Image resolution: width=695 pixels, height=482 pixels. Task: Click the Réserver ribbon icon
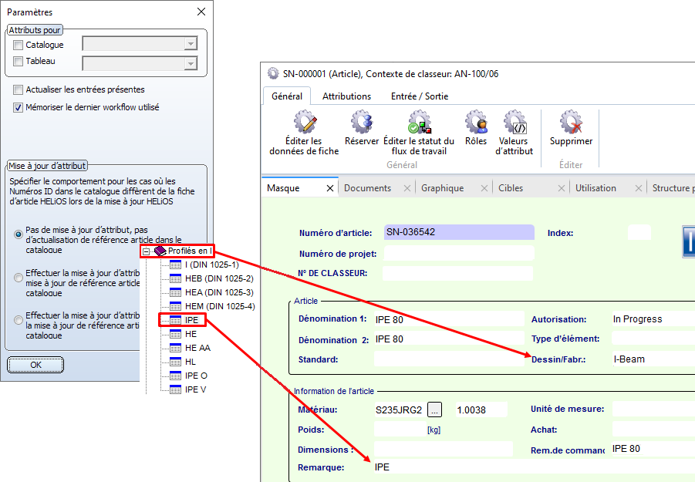pyautogui.click(x=362, y=123)
